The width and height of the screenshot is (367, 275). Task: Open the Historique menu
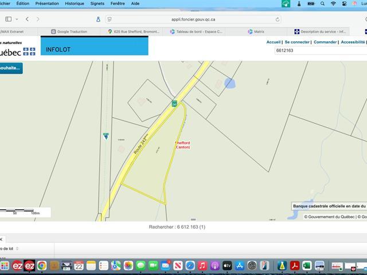(74, 3)
